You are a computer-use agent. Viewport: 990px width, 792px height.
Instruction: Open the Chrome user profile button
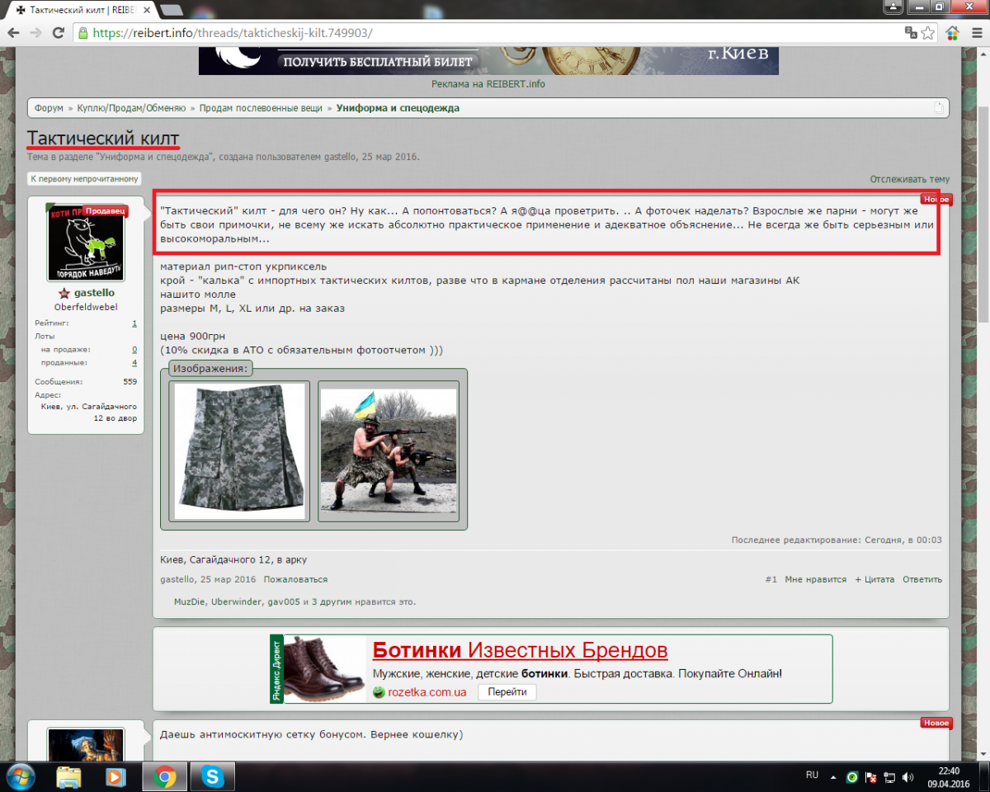coord(893,7)
